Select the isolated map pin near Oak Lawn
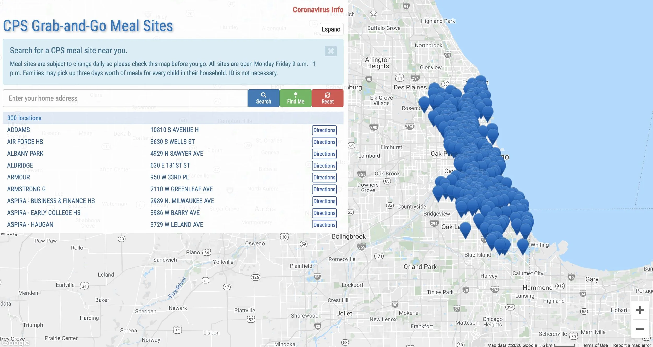The width and height of the screenshot is (653, 347). click(465, 229)
